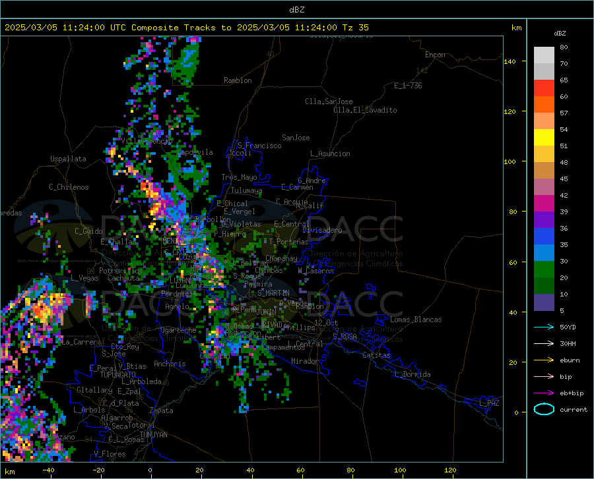Click the 'Ramblon' label near the top

tap(238, 80)
